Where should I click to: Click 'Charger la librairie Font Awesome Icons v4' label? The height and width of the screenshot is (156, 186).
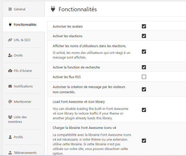(x=84, y=128)
